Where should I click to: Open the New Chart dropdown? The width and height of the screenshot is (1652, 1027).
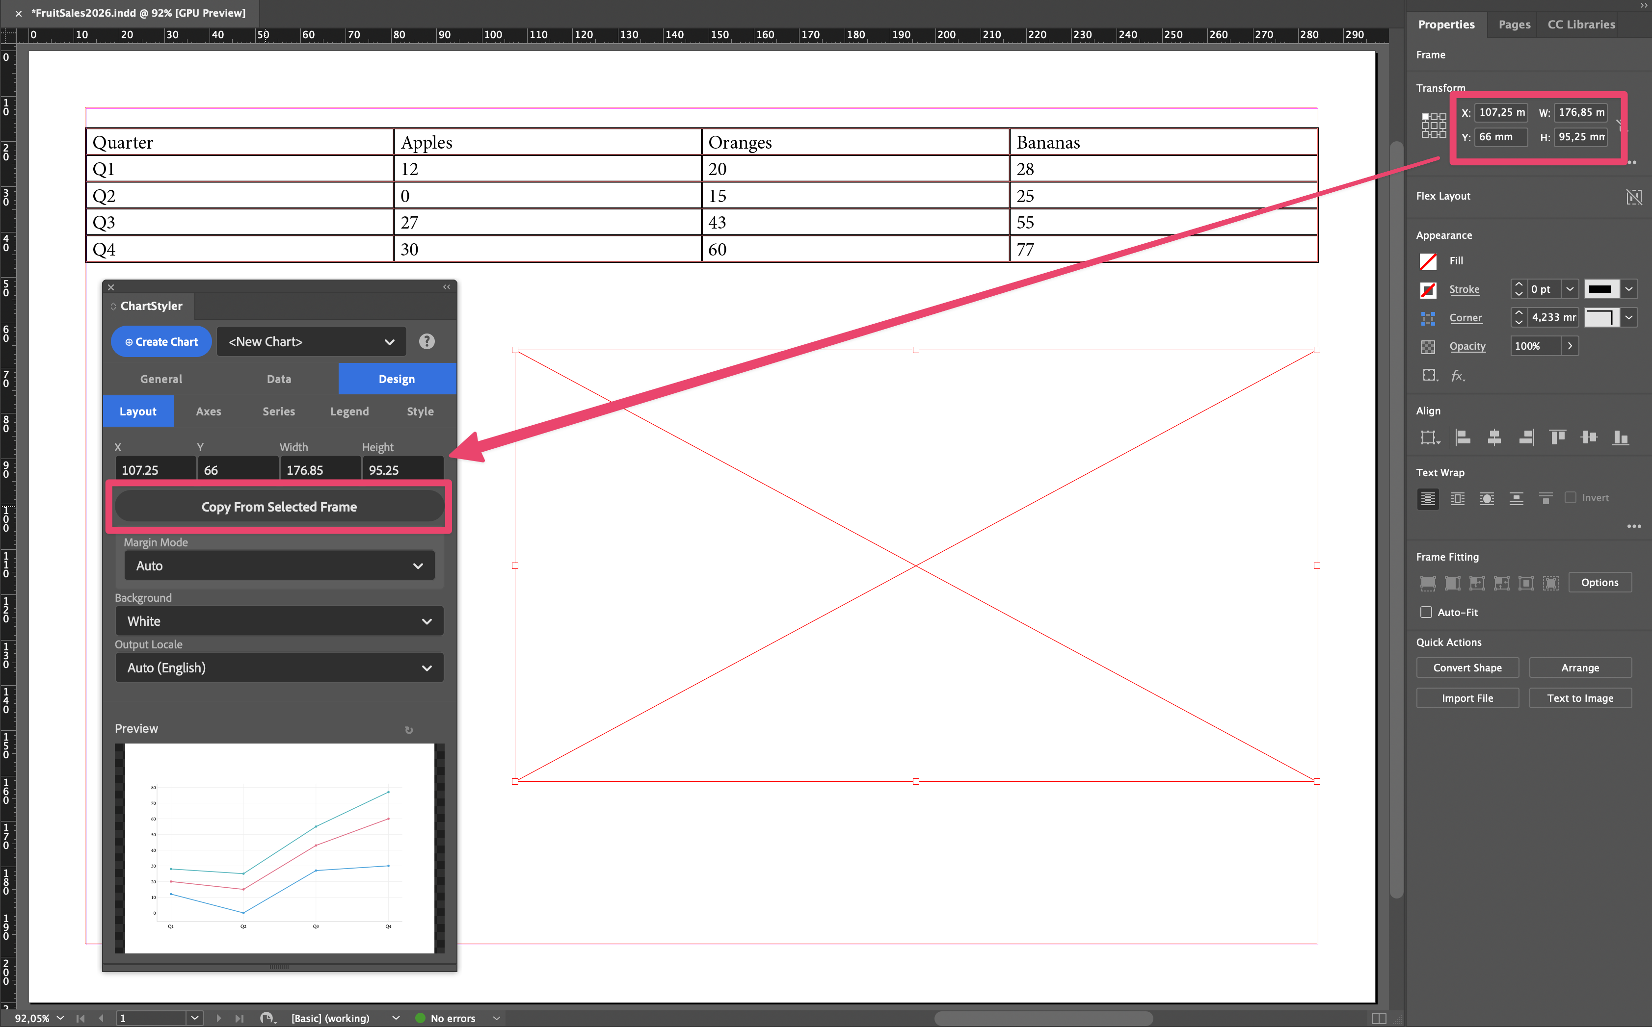tap(311, 342)
